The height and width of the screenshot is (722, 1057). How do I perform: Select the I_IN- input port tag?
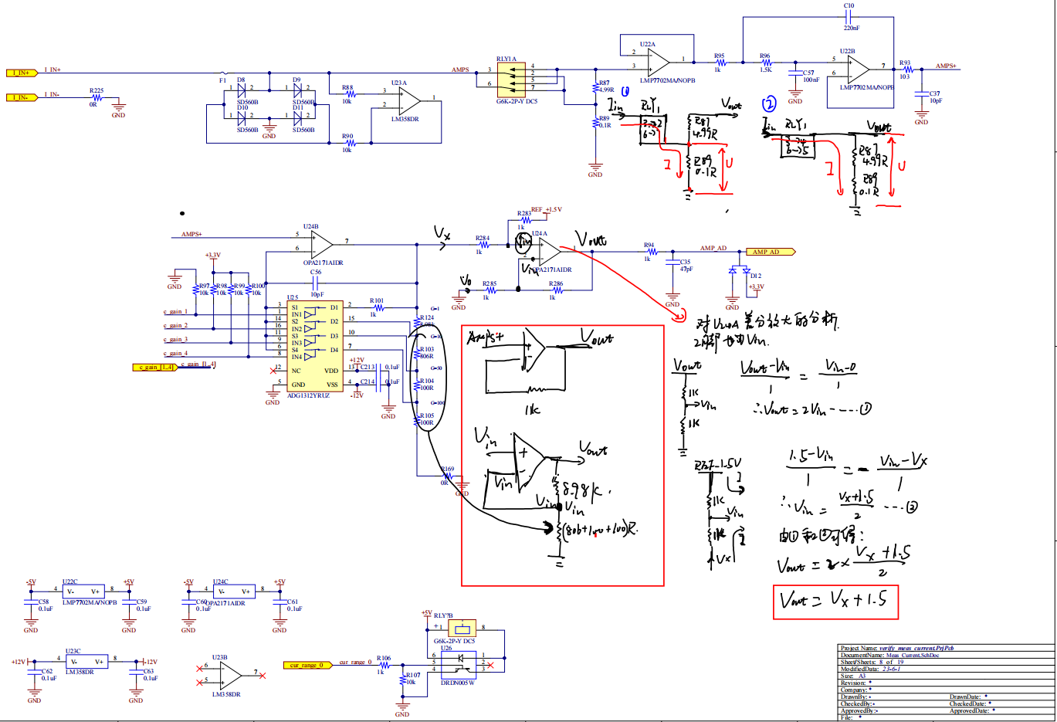pyautogui.click(x=22, y=97)
